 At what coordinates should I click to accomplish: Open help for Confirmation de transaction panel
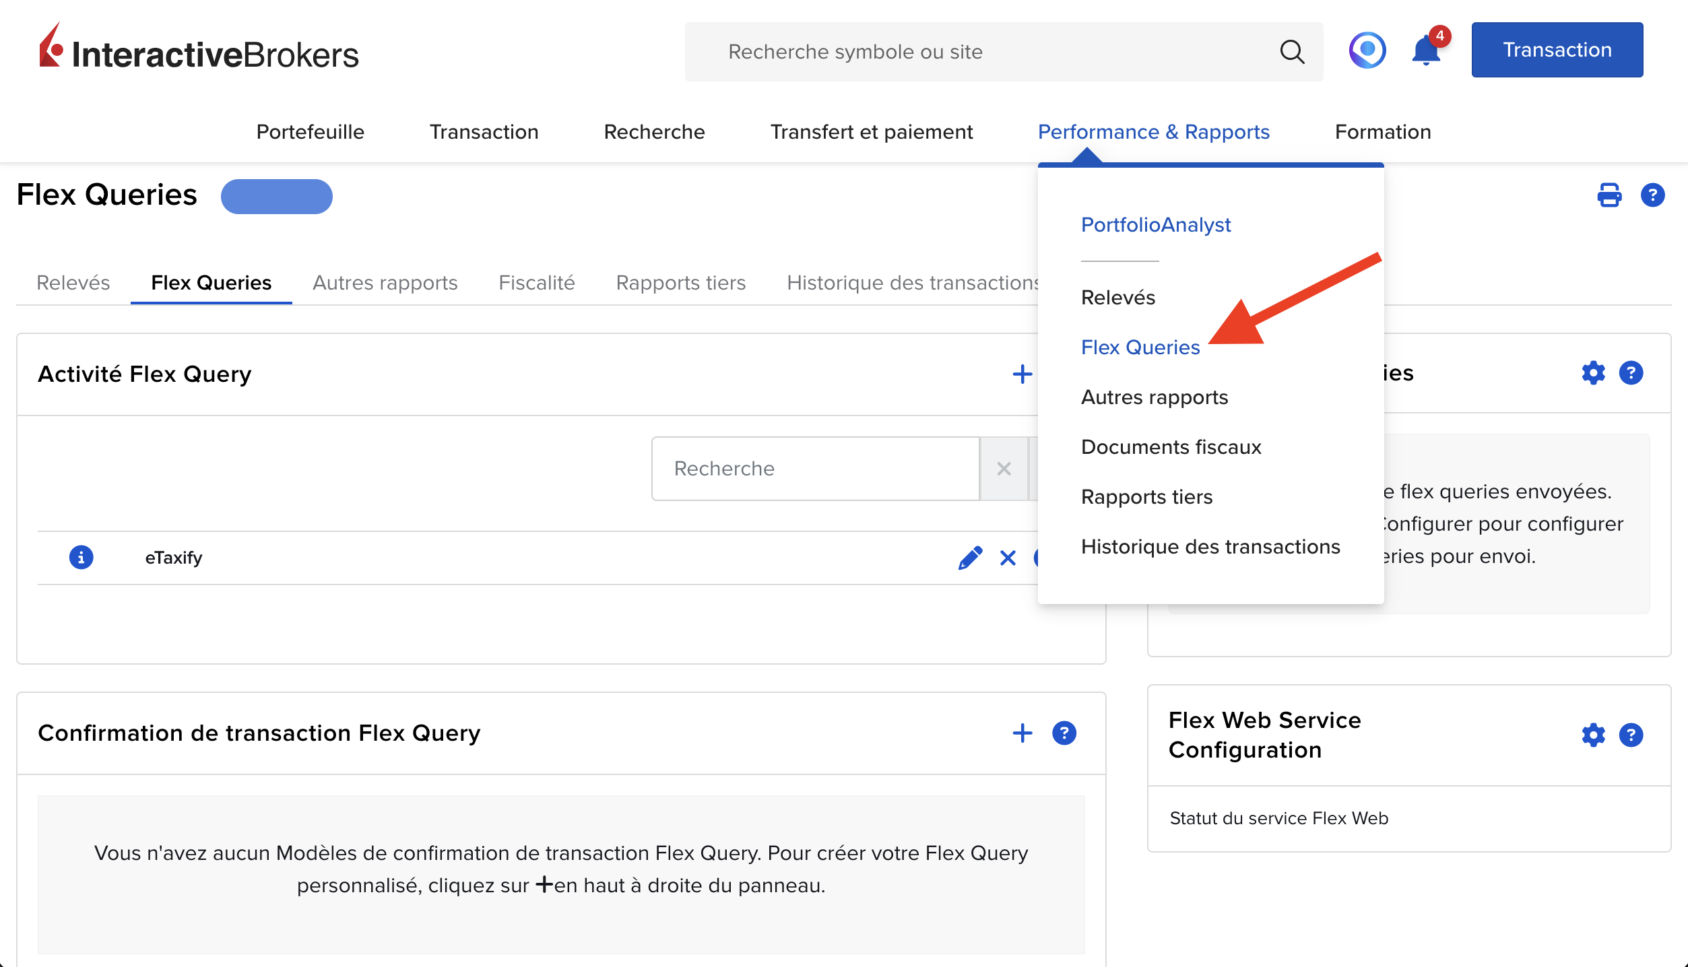pos(1064,733)
